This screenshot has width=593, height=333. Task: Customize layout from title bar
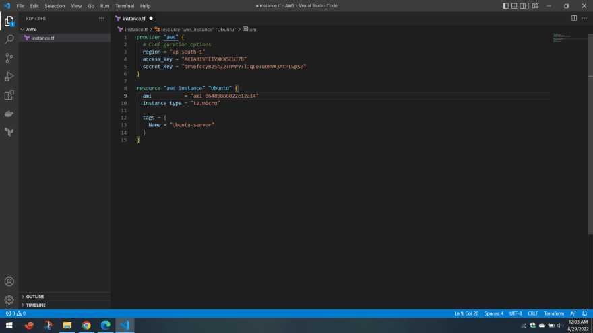pos(535,5)
